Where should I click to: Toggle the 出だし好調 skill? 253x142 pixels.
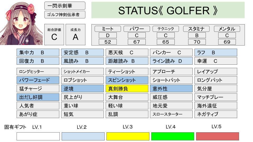click(x=38, y=97)
